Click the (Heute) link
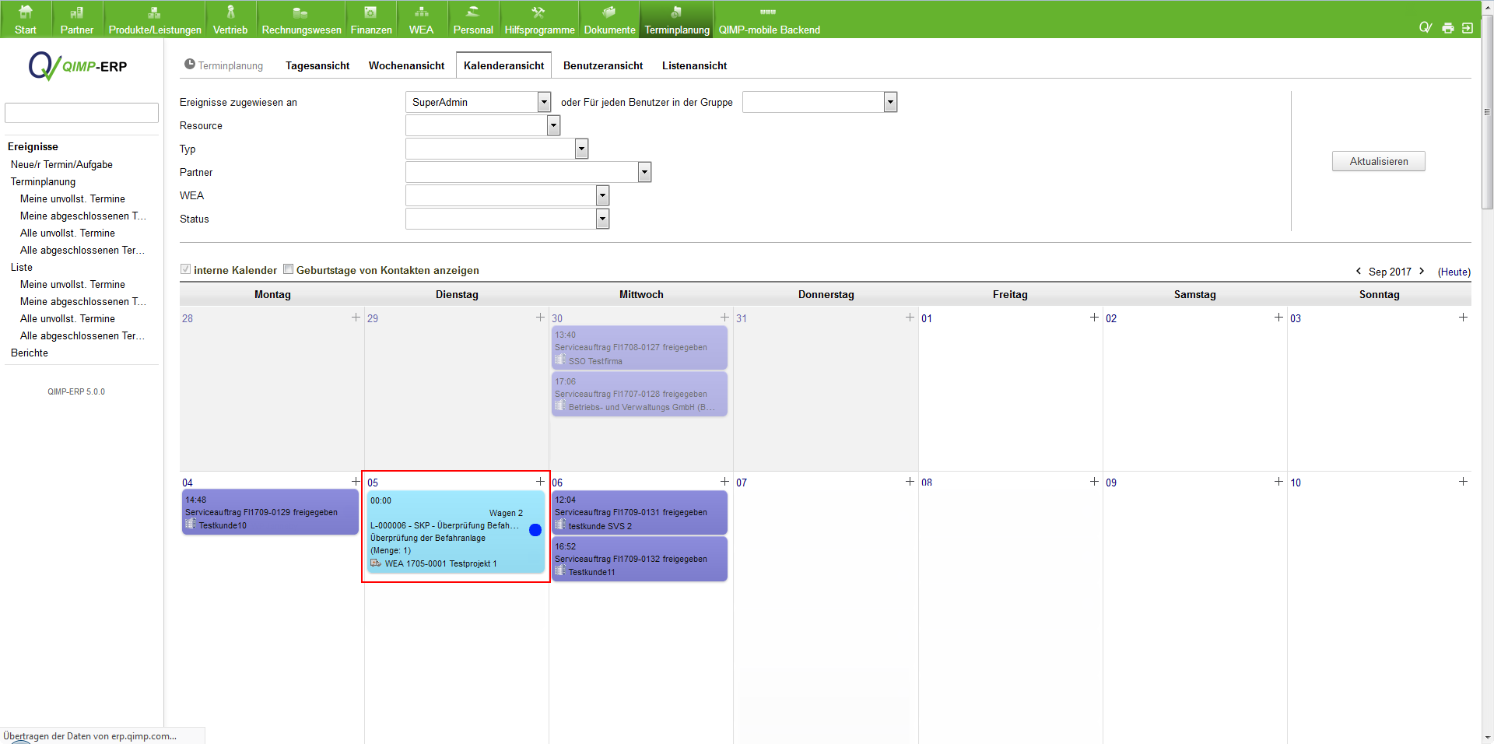The image size is (1494, 744). pos(1454,272)
